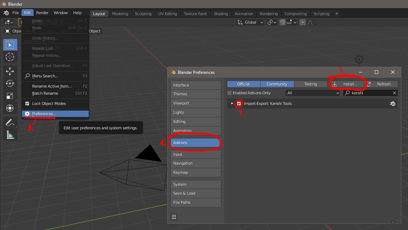Open the Save & Load preferences section

point(196,193)
